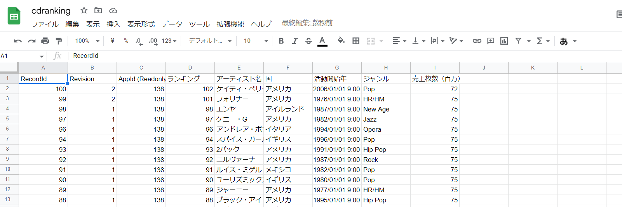Open vertical align dropdown
The height and width of the screenshot is (207, 622).
tap(418, 41)
